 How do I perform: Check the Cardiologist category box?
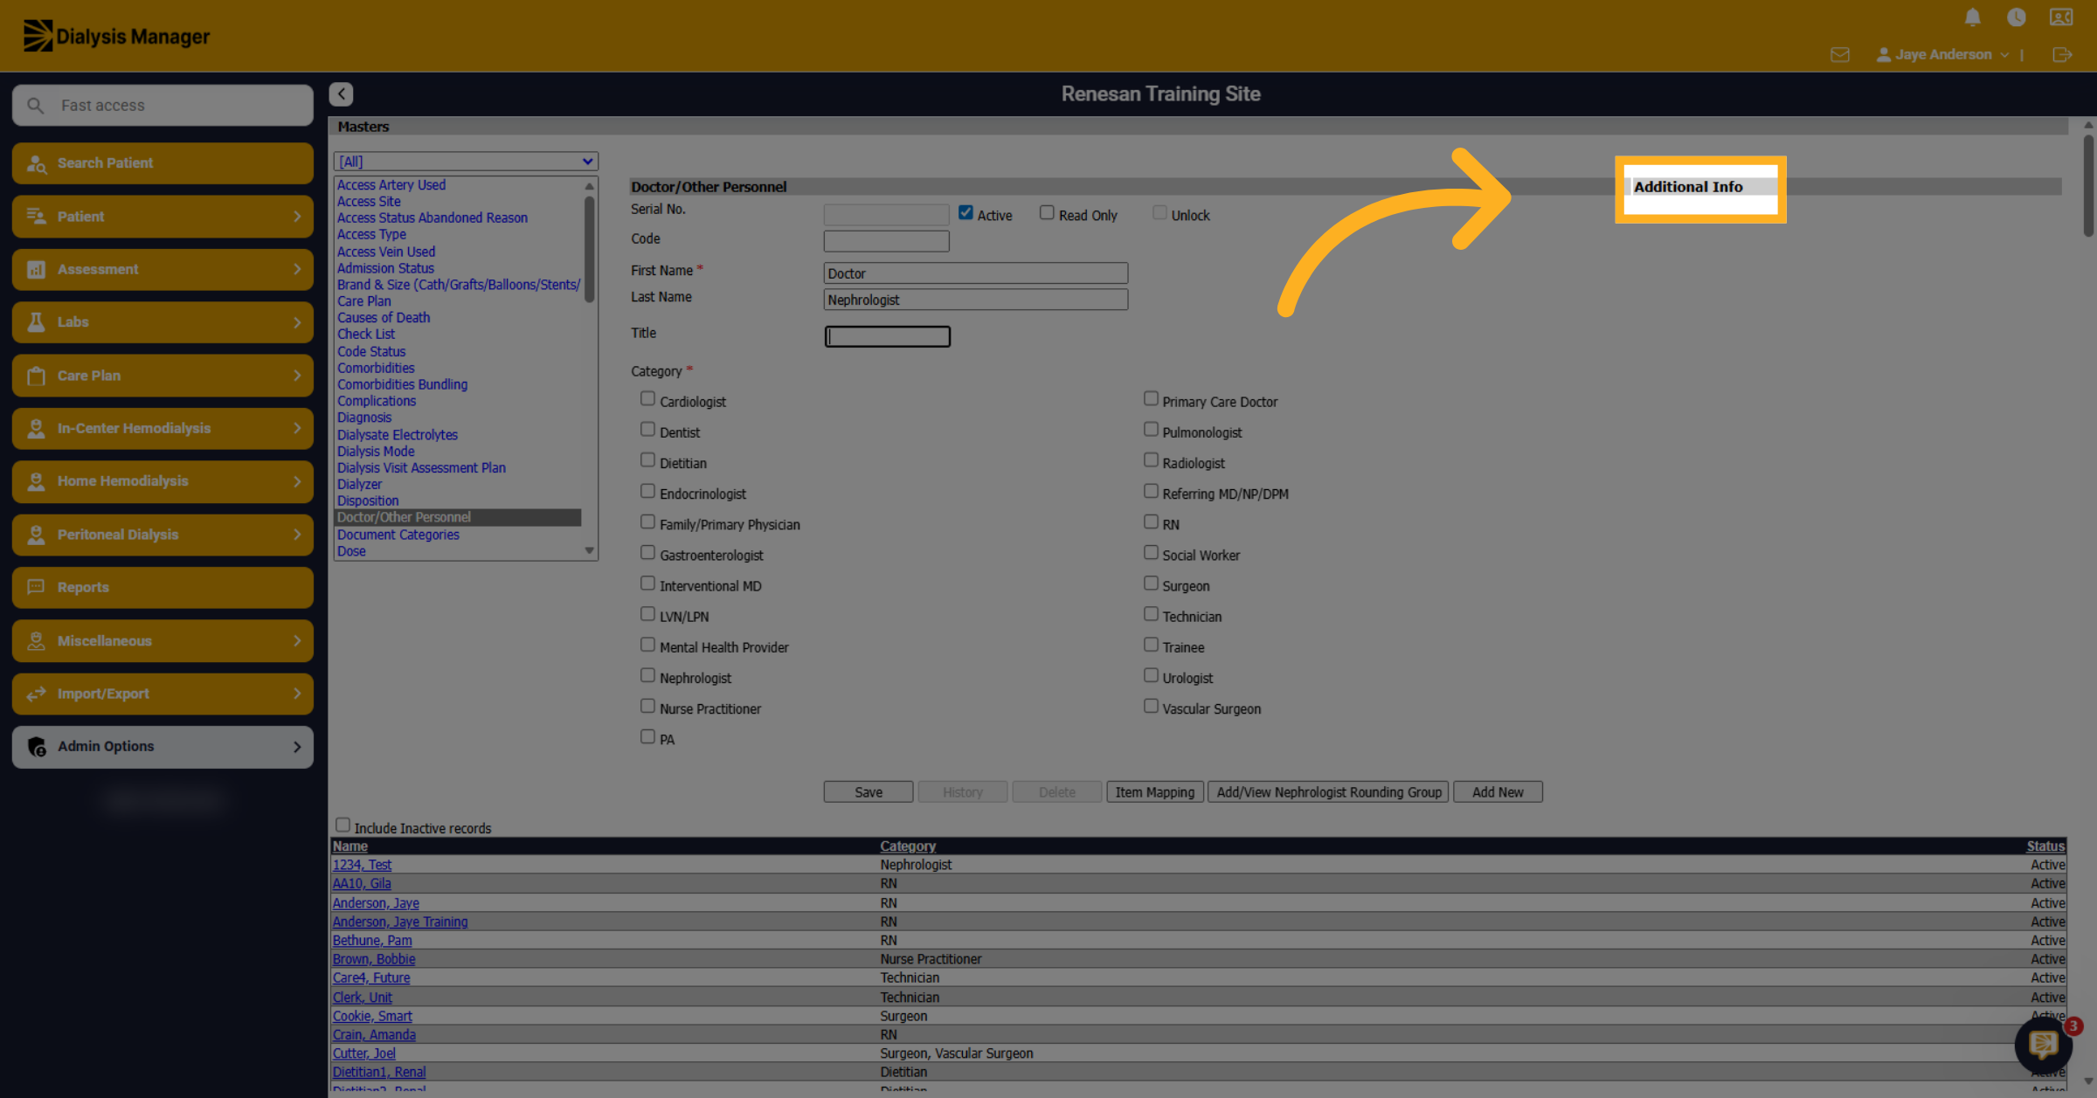(x=647, y=398)
